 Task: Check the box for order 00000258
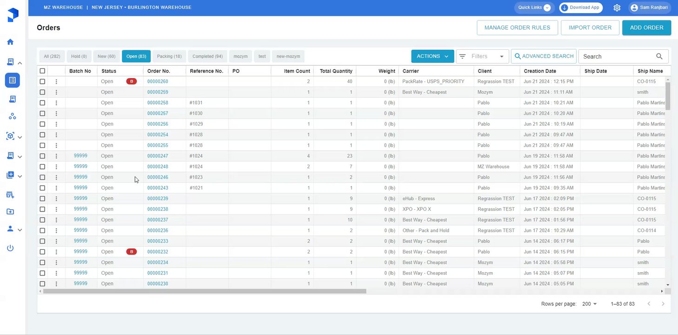[42, 103]
